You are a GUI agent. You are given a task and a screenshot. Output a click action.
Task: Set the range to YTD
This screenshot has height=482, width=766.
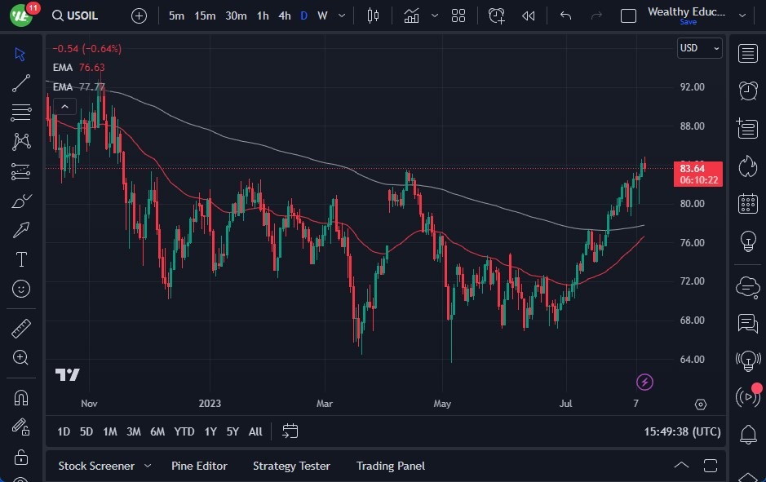click(x=184, y=431)
